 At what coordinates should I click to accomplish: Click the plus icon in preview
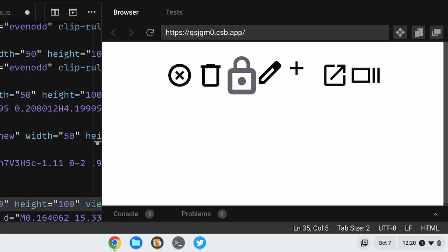pos(296,68)
